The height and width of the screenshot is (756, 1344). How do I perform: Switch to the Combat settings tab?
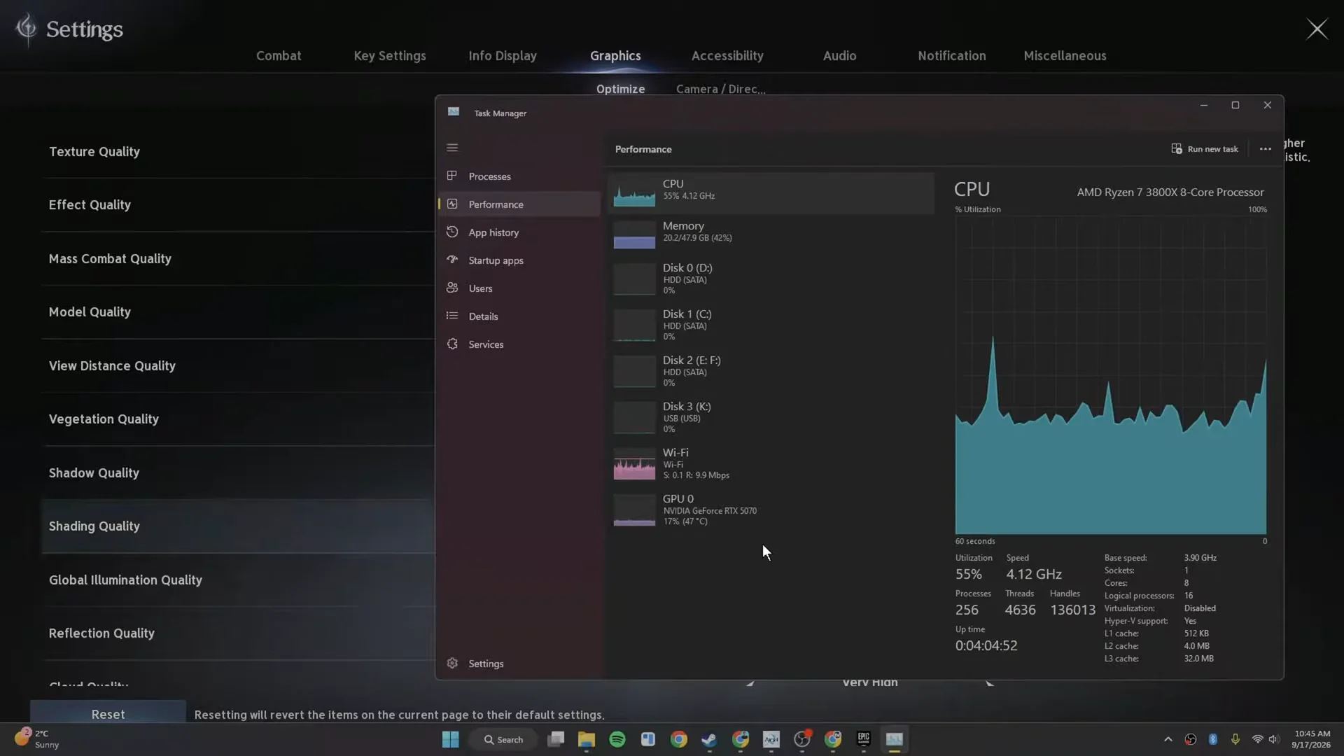point(279,56)
